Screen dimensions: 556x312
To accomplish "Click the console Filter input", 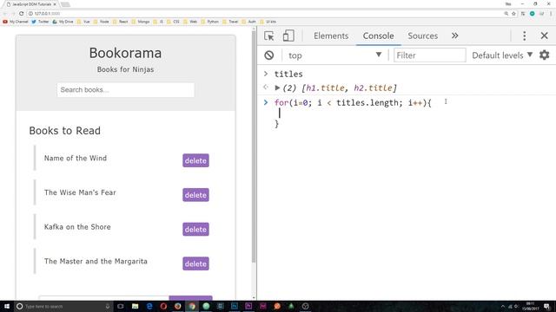I will pyautogui.click(x=430, y=55).
